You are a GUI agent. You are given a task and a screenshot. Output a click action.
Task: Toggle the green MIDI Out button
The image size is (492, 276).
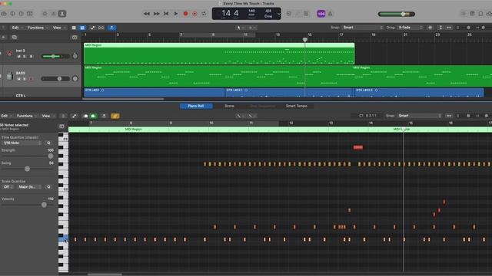[x=93, y=116]
